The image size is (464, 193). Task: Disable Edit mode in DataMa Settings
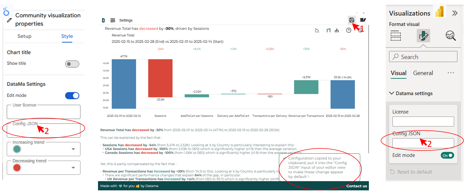pyautogui.click(x=72, y=95)
